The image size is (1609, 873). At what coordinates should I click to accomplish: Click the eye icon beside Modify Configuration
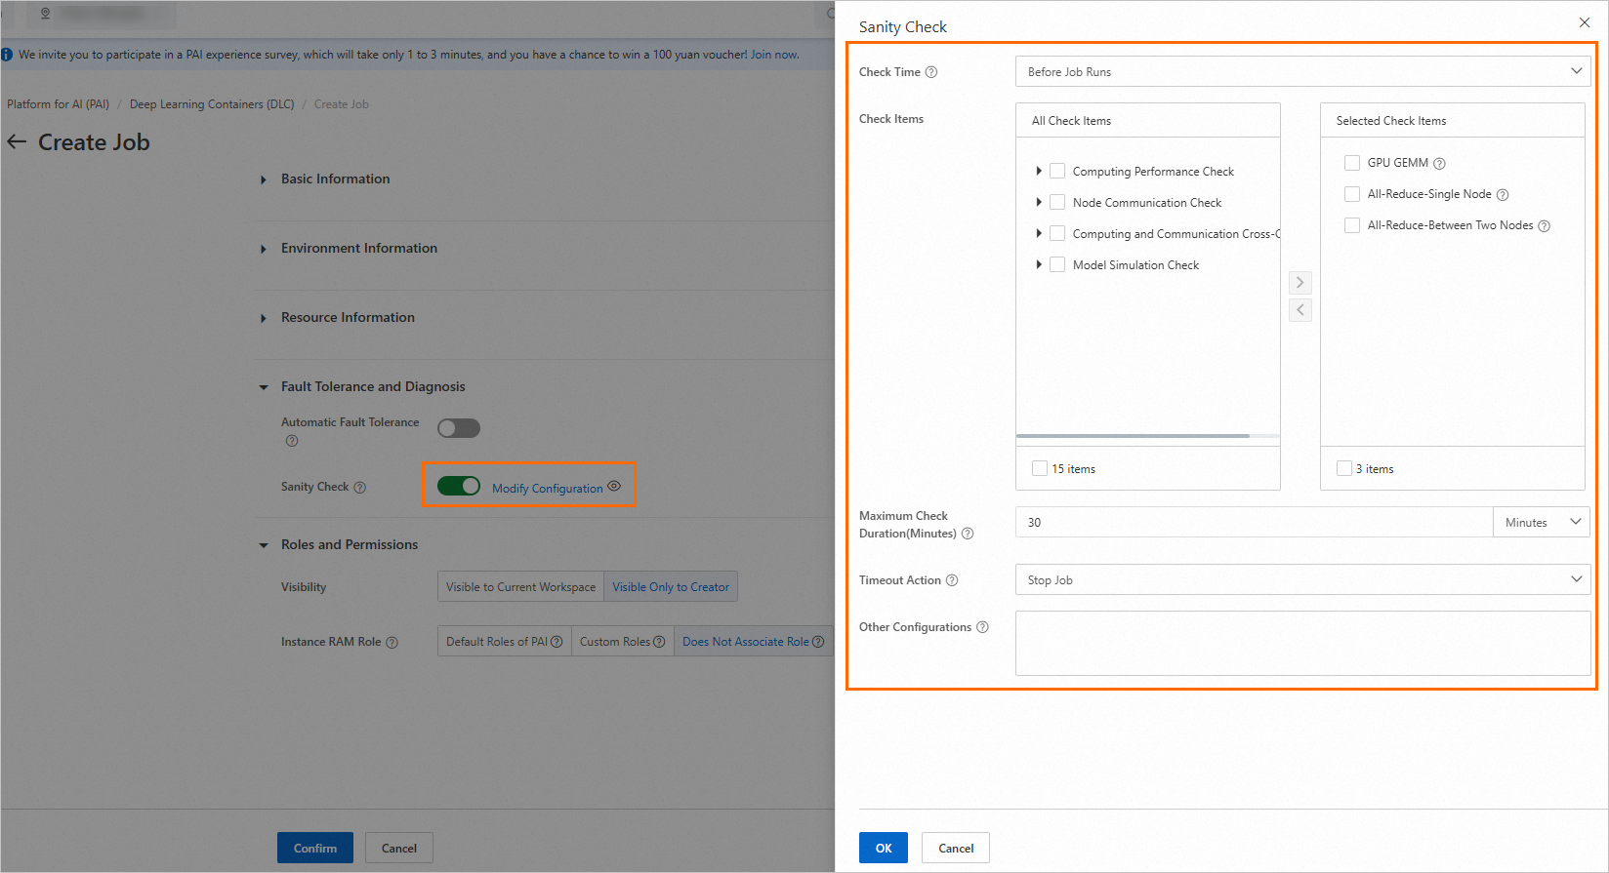pyautogui.click(x=614, y=486)
